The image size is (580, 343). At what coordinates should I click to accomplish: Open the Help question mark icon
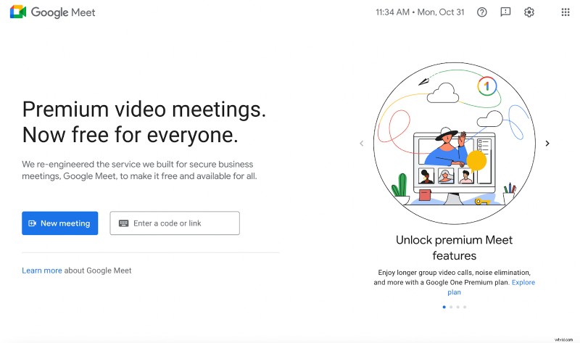point(482,12)
